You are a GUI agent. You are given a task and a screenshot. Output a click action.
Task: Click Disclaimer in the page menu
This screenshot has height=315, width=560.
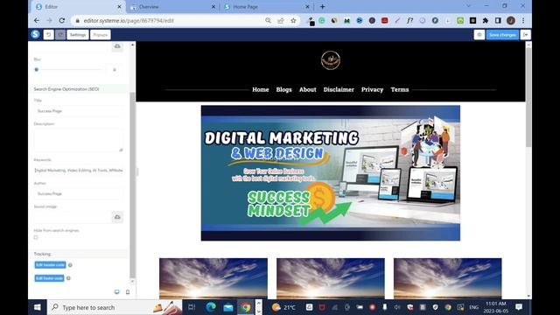[339, 89]
